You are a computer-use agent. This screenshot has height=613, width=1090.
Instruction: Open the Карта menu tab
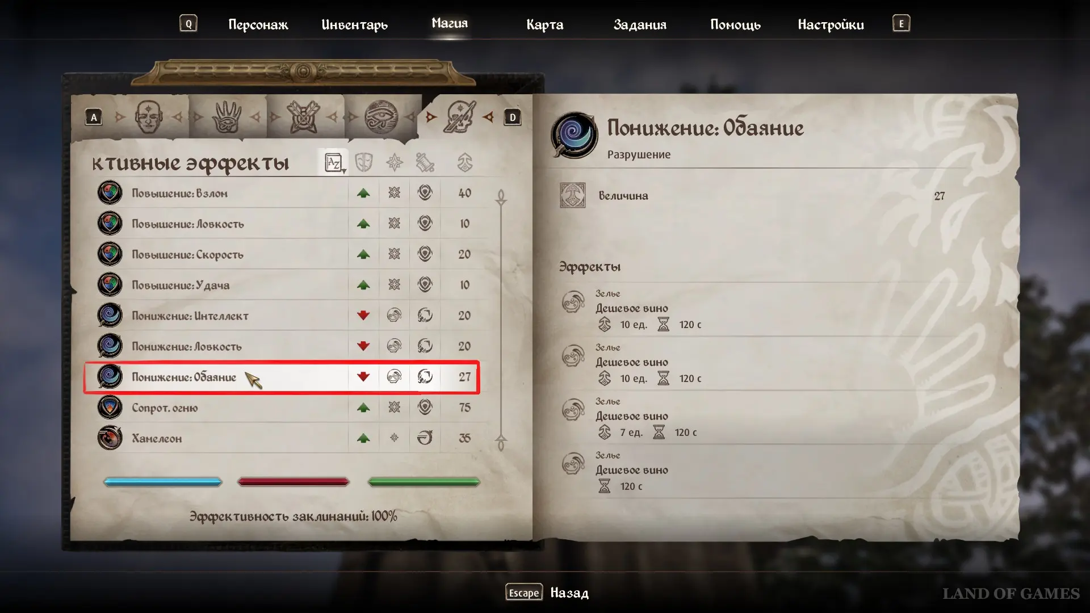pyautogui.click(x=544, y=24)
